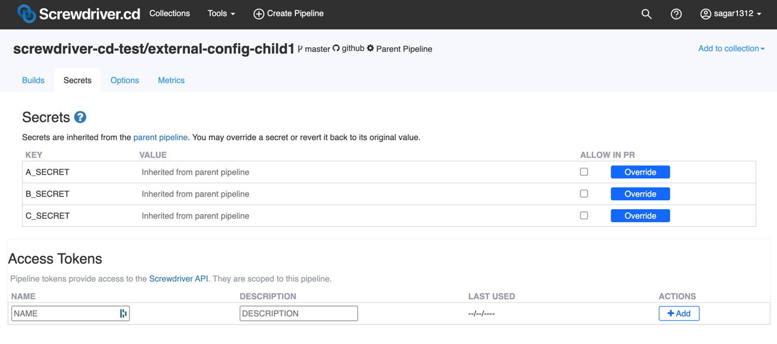Open the help question mark icon in navbar
Screen dimensions: 777x344
tap(676, 14)
